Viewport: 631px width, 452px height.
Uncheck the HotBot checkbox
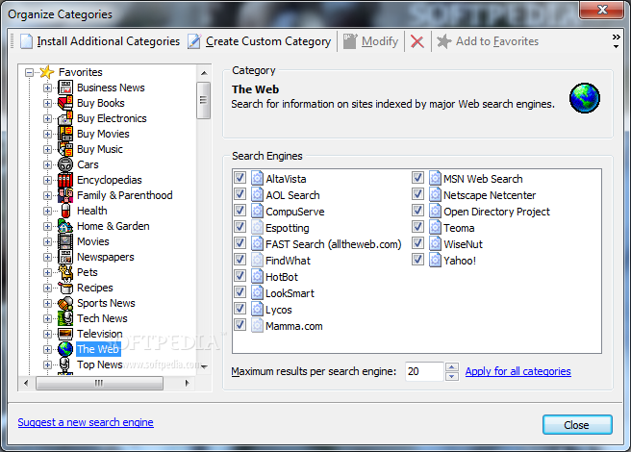240,276
